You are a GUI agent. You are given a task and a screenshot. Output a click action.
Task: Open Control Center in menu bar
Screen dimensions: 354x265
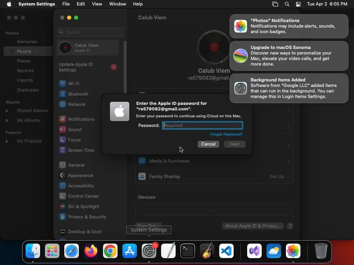298,4
